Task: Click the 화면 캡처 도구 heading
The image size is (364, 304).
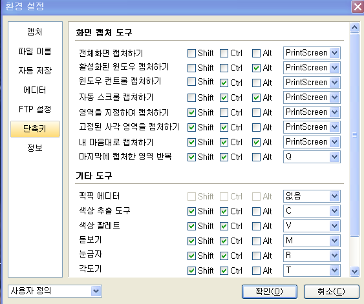Action: point(104,32)
